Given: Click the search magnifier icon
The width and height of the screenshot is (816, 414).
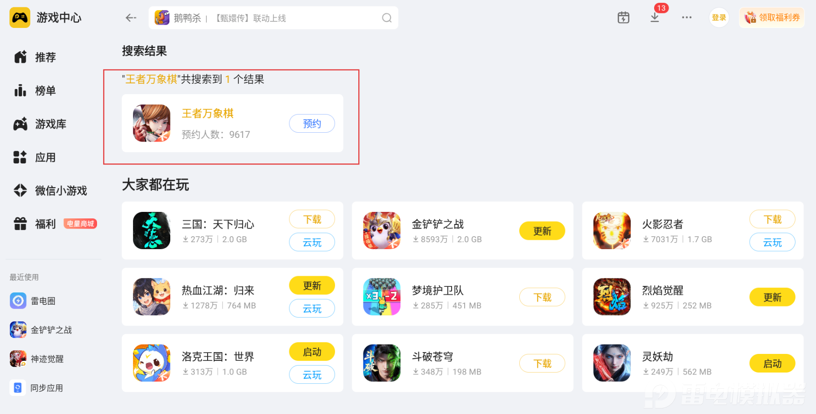Looking at the screenshot, I should 387,18.
